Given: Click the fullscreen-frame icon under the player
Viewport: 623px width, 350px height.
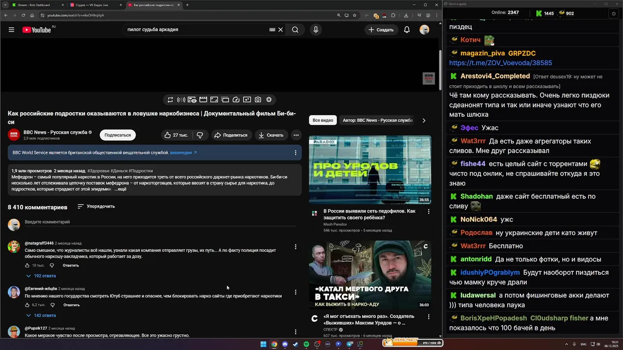Looking at the screenshot, I should pyautogui.click(x=214, y=100).
